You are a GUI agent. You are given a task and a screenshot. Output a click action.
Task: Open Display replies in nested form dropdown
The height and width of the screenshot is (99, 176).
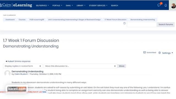23,66
